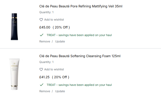This screenshot has width=161, height=95.
Task: Update the Softening Cleansing Foam item
Action: [60, 91]
